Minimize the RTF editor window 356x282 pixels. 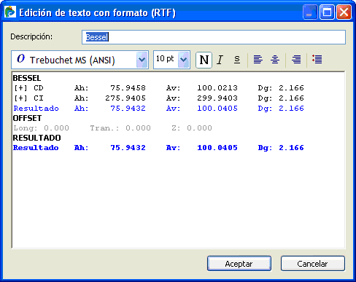tap(310, 12)
